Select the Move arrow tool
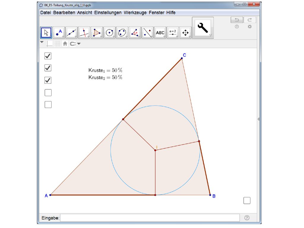 pyautogui.click(x=46, y=33)
